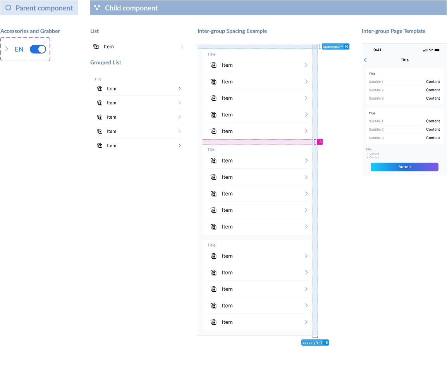Image resolution: width=447 pixels, height=372 pixels.
Task: Click the Inter-group Page Template heading
Action: click(394, 31)
